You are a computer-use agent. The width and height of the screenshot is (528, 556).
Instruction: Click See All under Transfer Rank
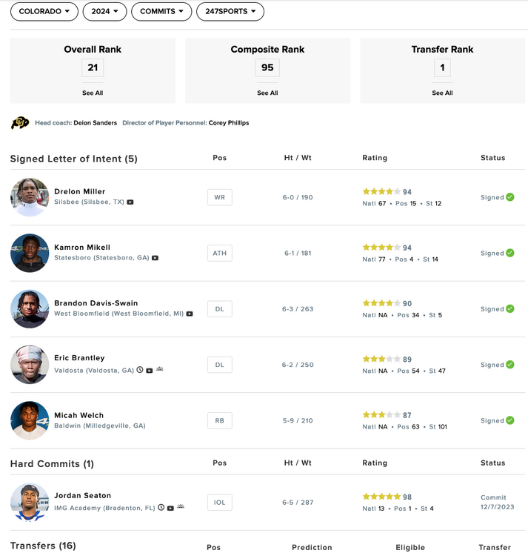[x=442, y=93]
